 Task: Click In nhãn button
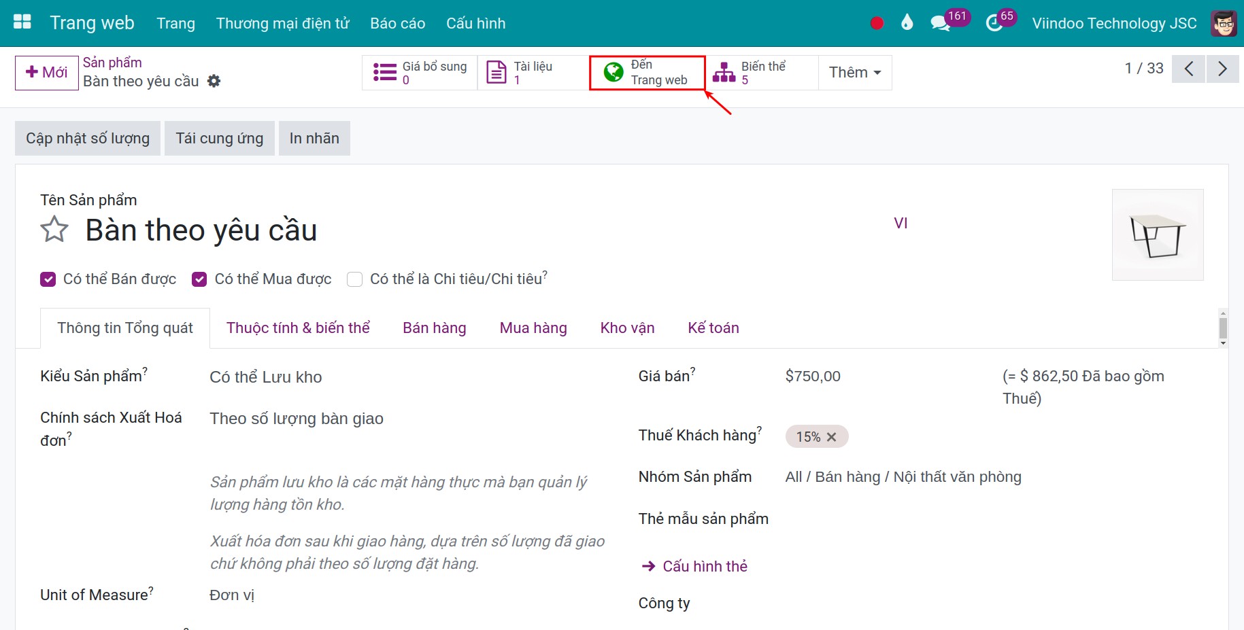click(314, 139)
